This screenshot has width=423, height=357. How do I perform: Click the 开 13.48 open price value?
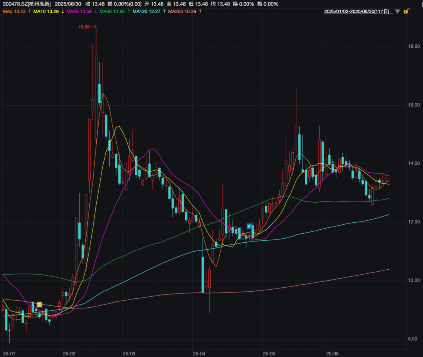[154, 4]
